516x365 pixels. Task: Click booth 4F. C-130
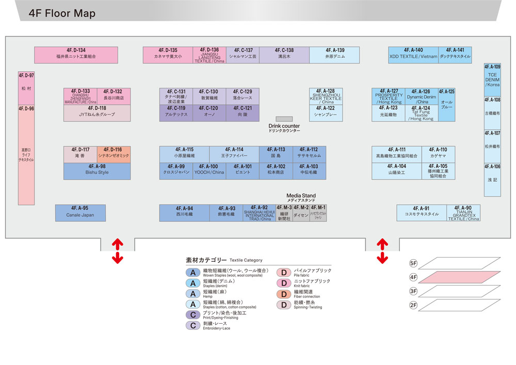209,97
